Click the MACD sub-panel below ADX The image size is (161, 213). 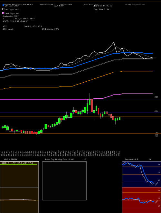[x=19, y=200]
